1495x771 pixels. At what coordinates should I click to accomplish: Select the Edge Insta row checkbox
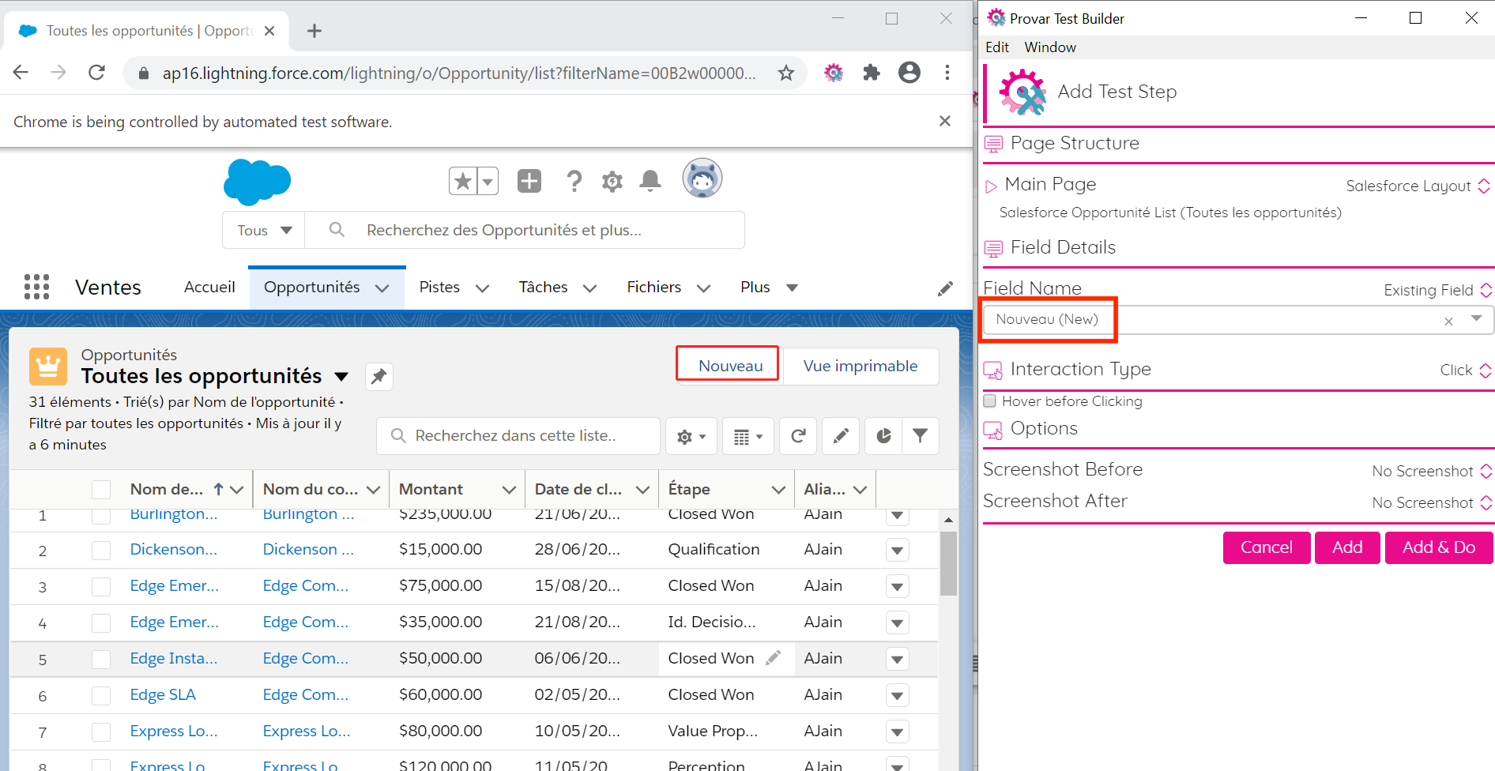pyautogui.click(x=101, y=659)
